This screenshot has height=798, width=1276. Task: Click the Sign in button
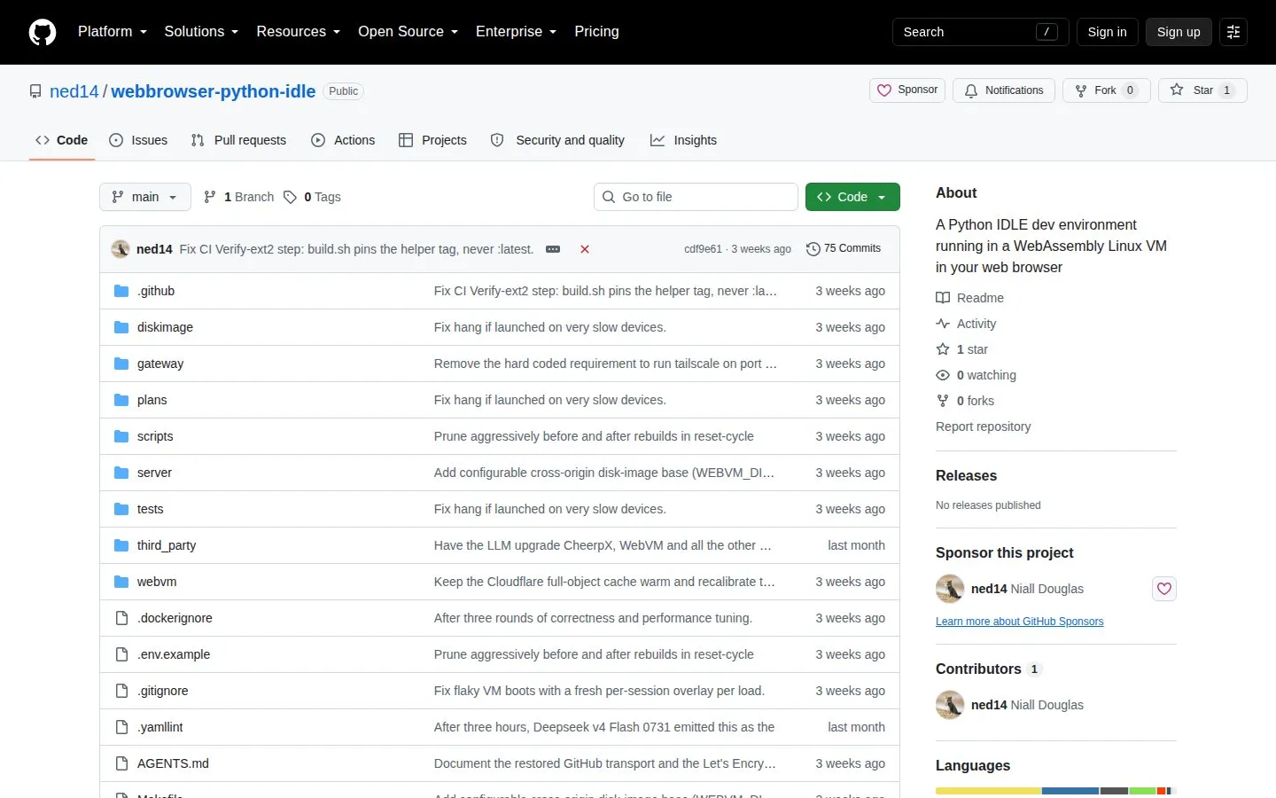(x=1108, y=32)
